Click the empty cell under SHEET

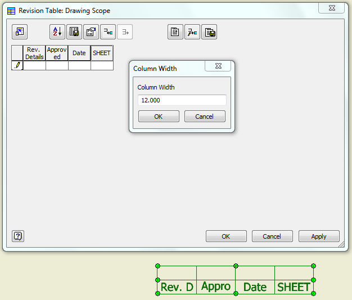(x=102, y=66)
